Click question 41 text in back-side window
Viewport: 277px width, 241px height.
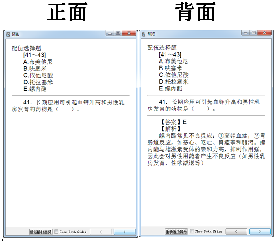(x=204, y=105)
